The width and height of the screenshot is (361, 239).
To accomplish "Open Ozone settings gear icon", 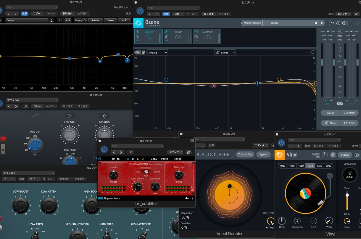I will coord(344,23).
